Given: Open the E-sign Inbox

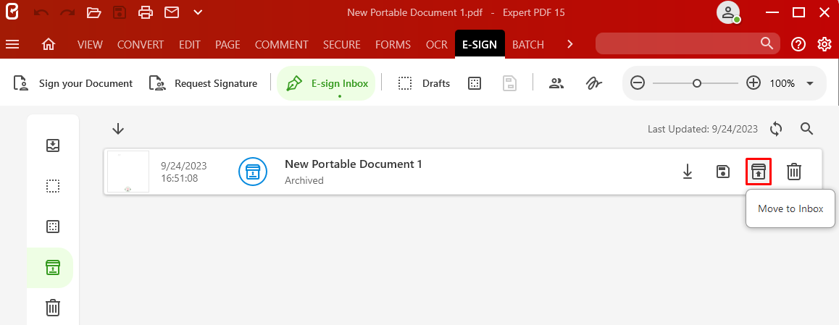Looking at the screenshot, I should 326,83.
